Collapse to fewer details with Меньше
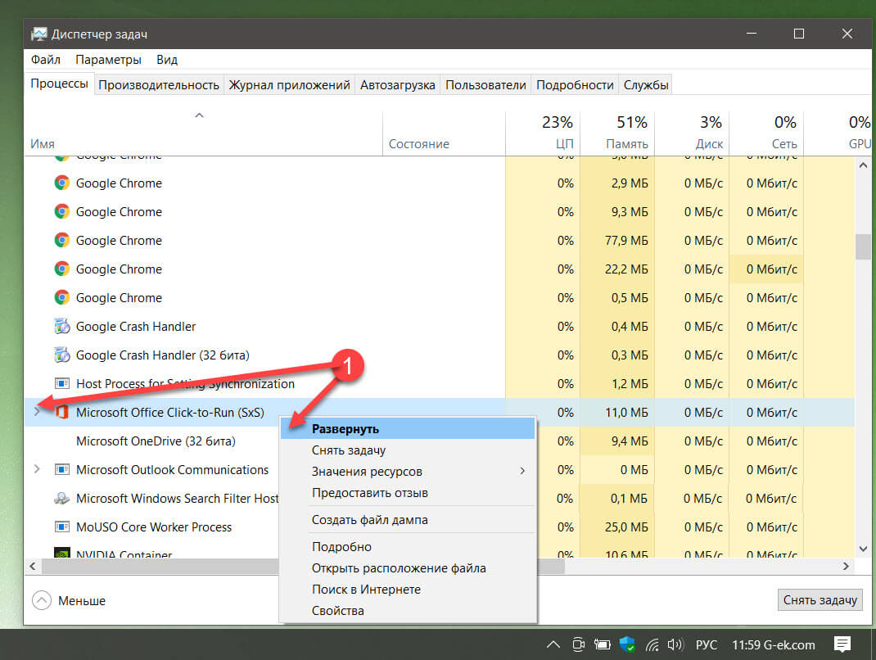This screenshot has width=876, height=660. pyautogui.click(x=69, y=600)
